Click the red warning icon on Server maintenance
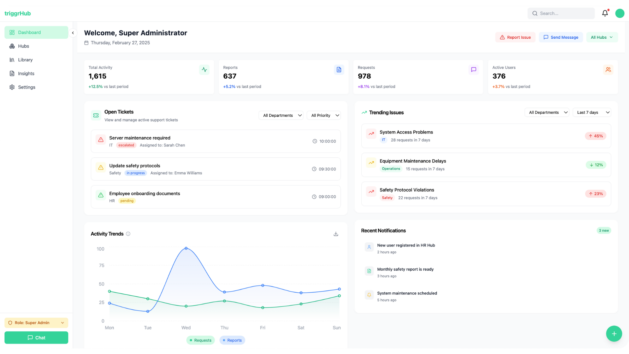629x354 pixels. click(x=101, y=140)
